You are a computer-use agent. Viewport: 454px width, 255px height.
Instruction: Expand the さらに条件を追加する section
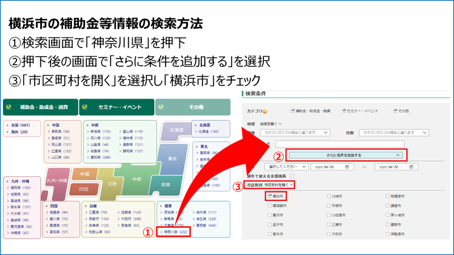point(346,155)
